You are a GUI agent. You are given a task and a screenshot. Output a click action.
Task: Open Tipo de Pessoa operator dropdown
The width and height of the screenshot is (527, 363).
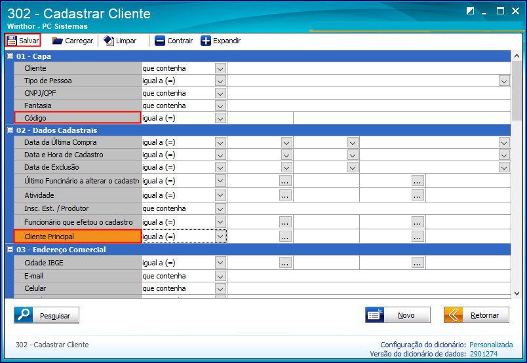(220, 81)
